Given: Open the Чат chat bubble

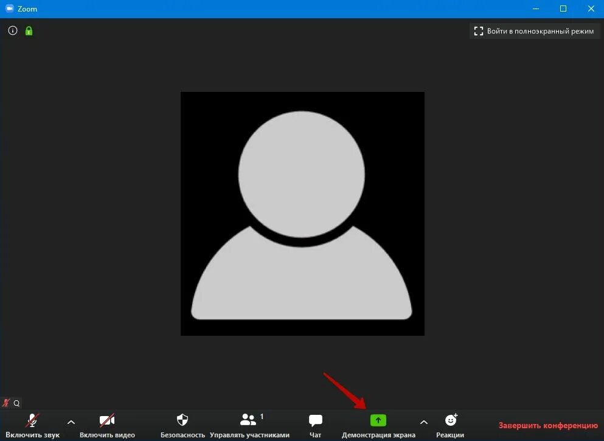Looking at the screenshot, I should click(x=316, y=425).
